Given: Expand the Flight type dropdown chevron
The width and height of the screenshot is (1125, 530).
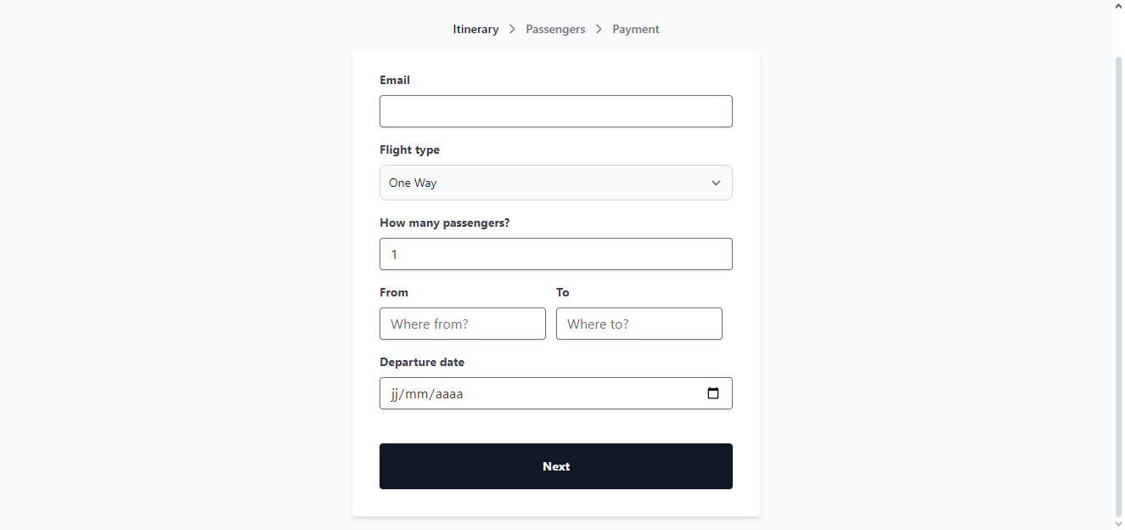Looking at the screenshot, I should point(716,183).
